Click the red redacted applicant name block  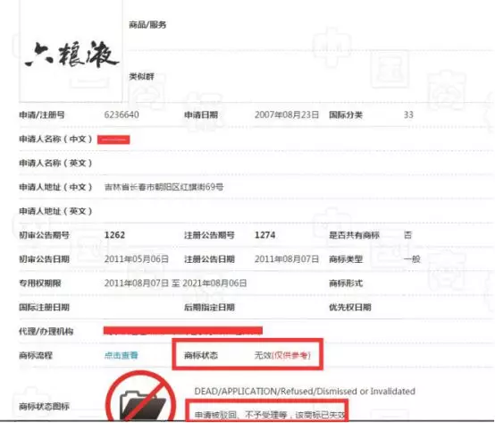coord(113,140)
